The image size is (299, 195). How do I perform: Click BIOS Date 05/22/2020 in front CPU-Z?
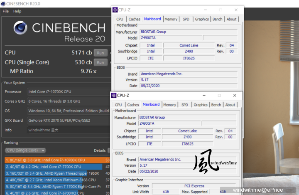(x=187, y=171)
